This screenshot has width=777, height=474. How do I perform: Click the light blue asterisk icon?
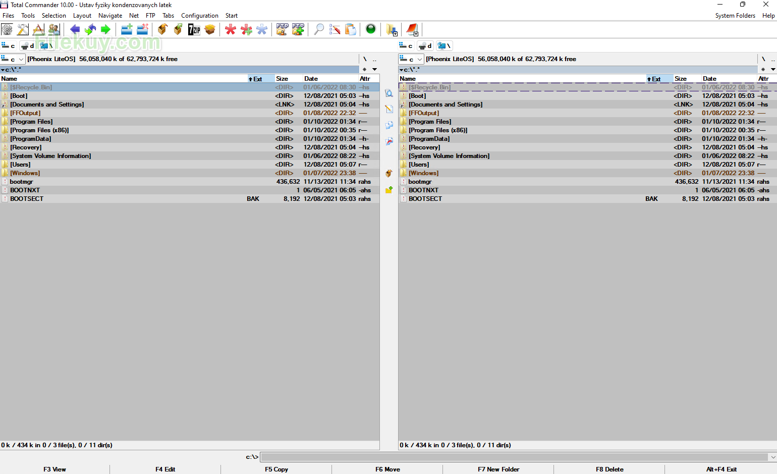click(262, 29)
